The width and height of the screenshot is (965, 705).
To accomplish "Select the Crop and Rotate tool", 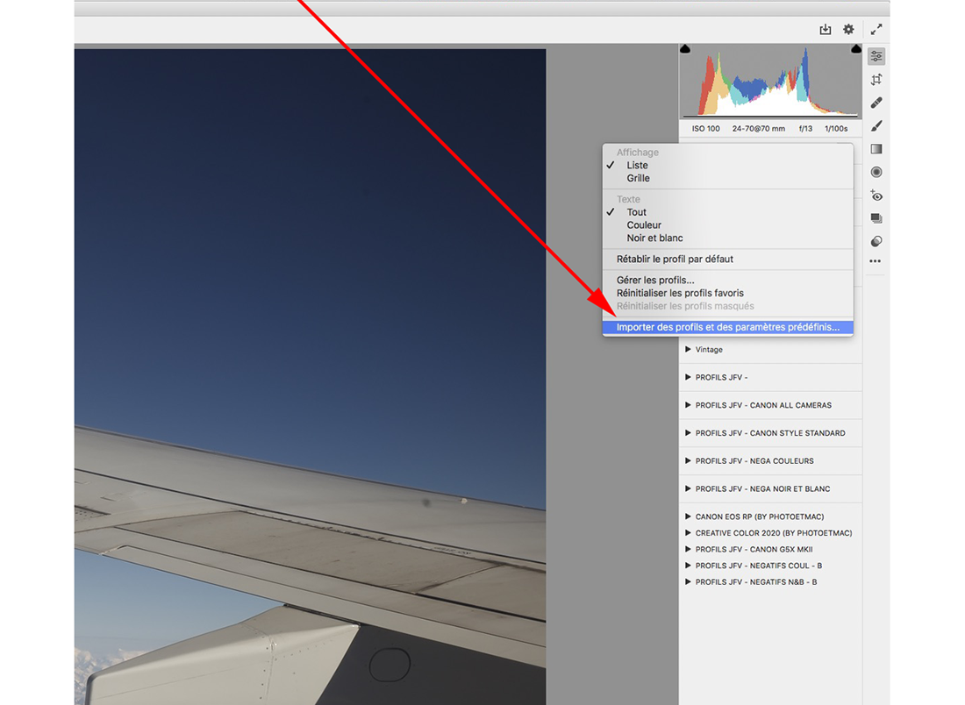I will [x=876, y=80].
